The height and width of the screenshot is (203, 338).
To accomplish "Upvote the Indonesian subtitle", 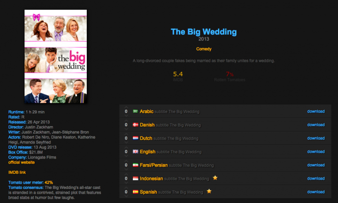I will [126, 174].
